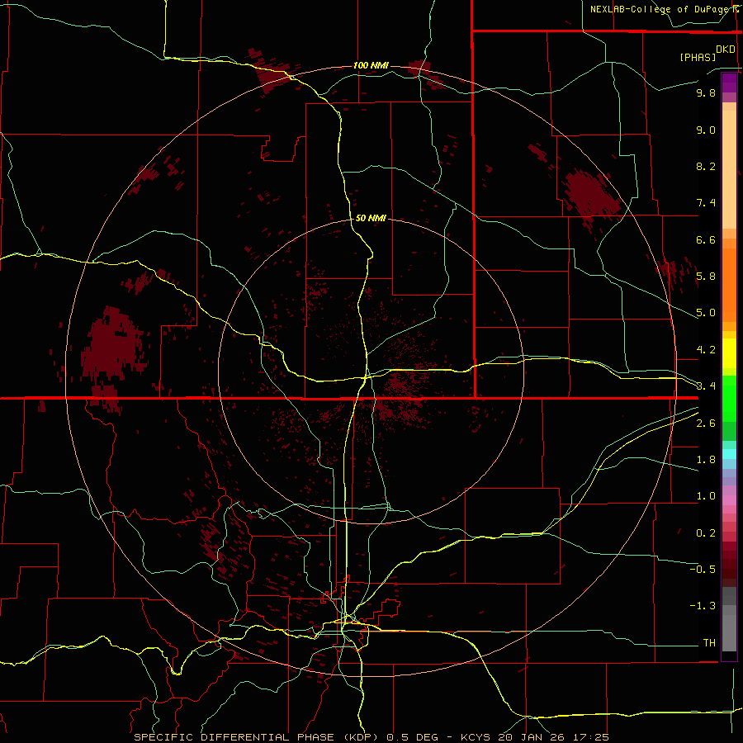The image size is (743, 743).
Task: Select the 7.4 scale value
Action: 706,203
